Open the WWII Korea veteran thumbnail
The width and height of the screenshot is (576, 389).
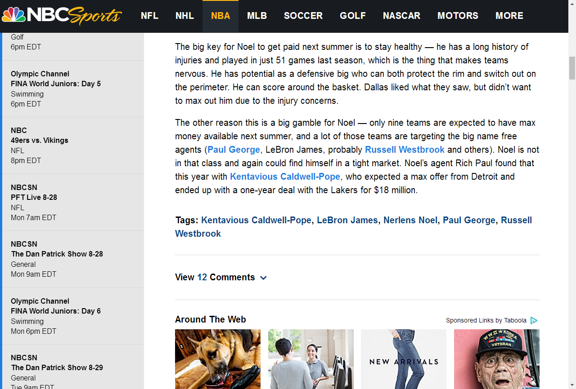497,359
